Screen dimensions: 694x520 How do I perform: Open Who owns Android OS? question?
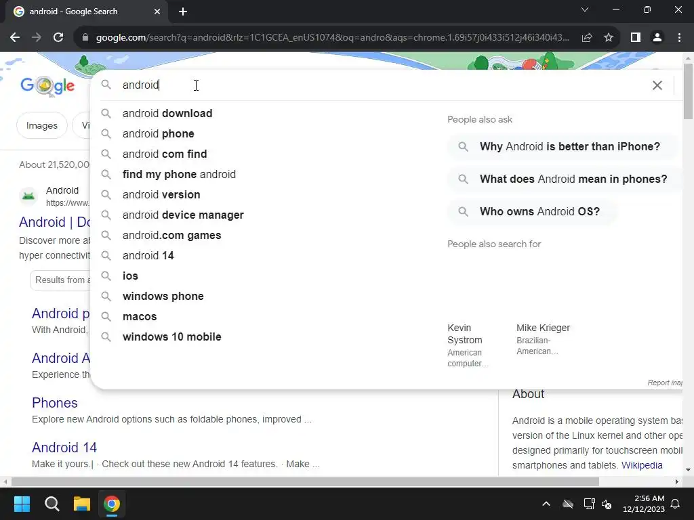point(533,211)
